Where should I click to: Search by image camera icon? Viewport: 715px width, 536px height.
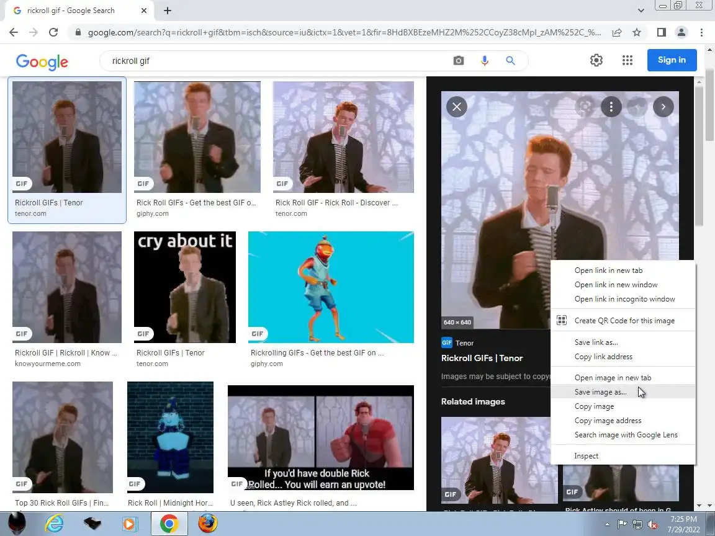(458, 61)
